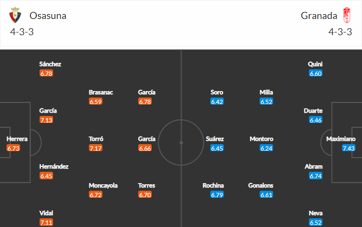
Task: Click the Granada club crest icon
Action: 347,15
